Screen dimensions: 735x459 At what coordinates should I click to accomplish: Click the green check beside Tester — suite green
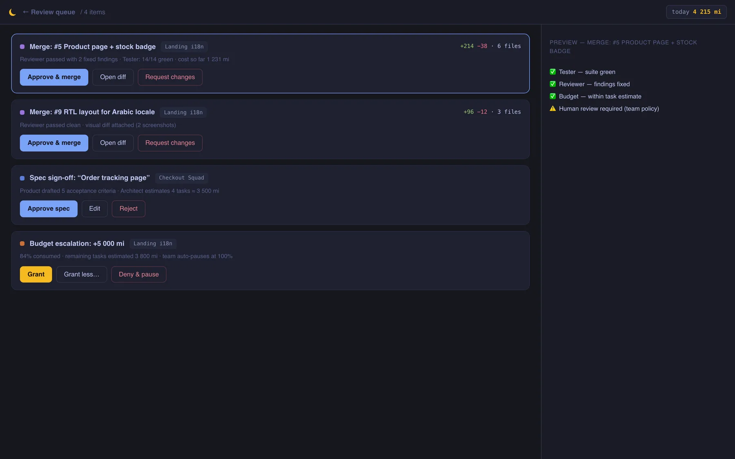pyautogui.click(x=553, y=72)
